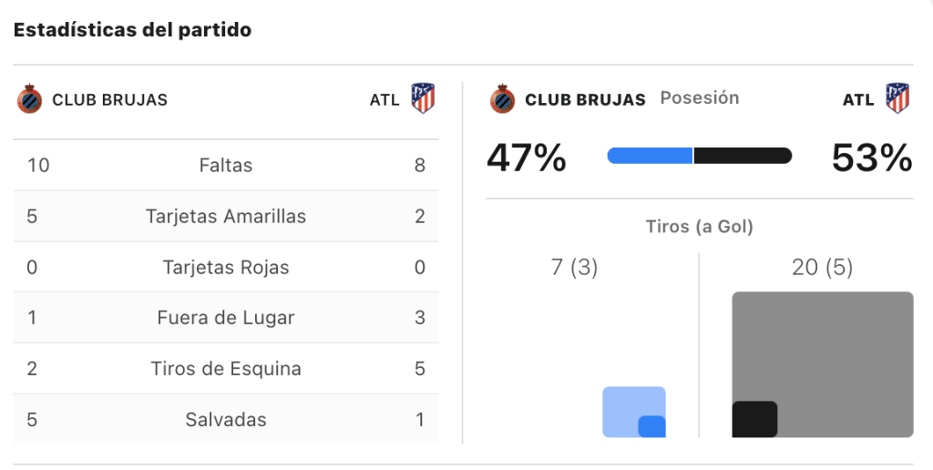Click the Atlético crest in possession panel
The image size is (933, 470).
click(897, 98)
